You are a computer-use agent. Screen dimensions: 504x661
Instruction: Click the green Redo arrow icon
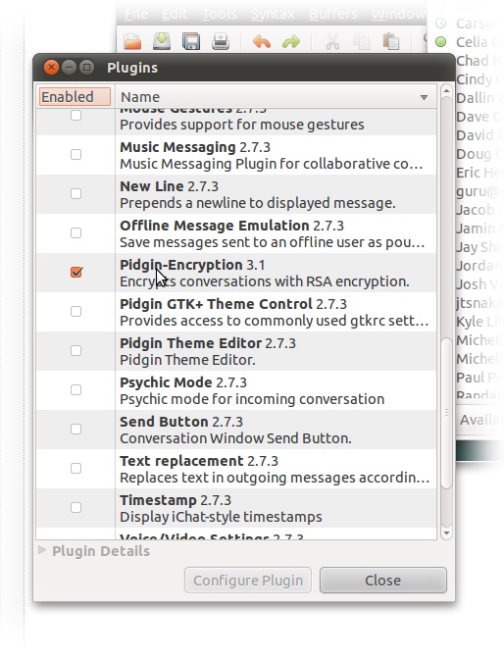coord(291,42)
